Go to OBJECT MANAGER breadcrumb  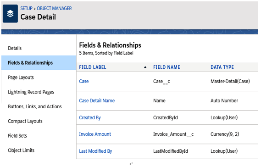[54, 8]
